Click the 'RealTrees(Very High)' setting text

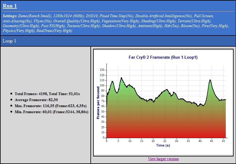click(x=54, y=31)
